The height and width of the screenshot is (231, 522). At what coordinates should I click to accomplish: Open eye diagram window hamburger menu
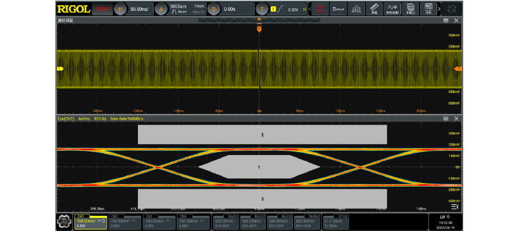pos(446,118)
